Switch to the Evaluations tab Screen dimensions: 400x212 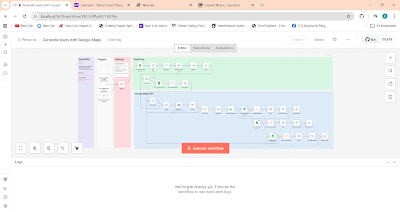[x=224, y=48]
